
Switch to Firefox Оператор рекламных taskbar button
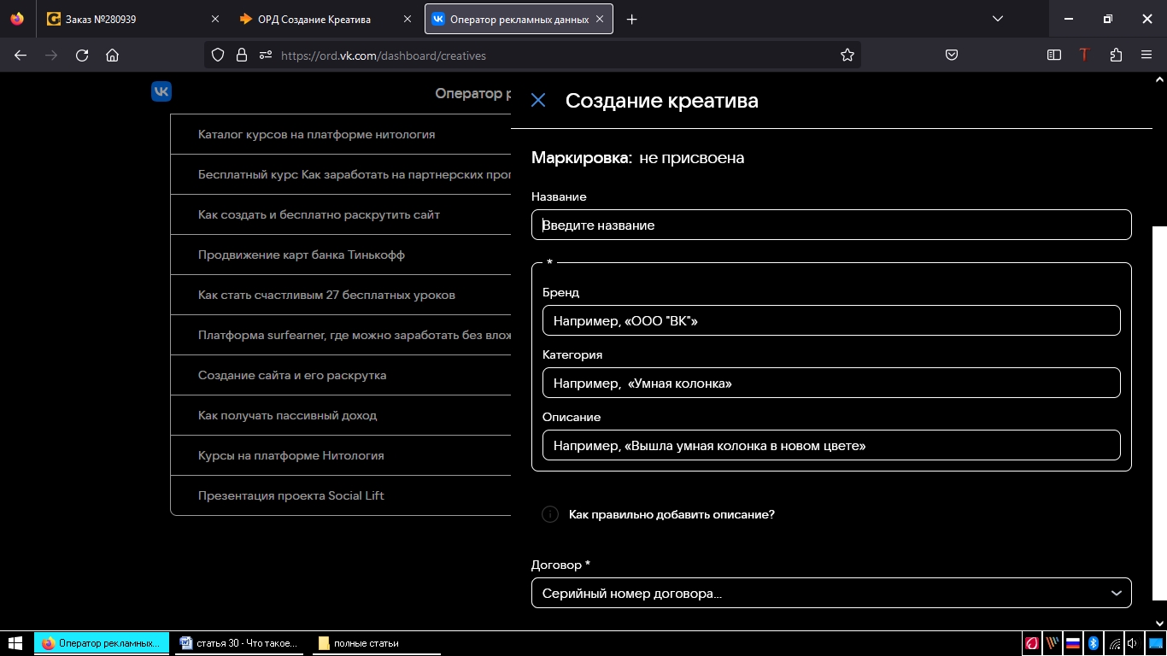pyautogui.click(x=102, y=643)
